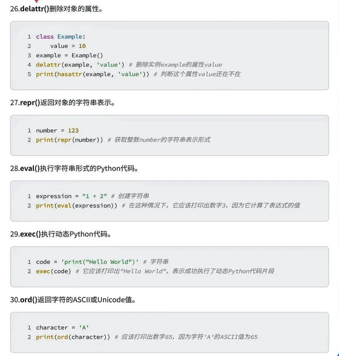Click the "1 + 2" string literal

[94, 196]
